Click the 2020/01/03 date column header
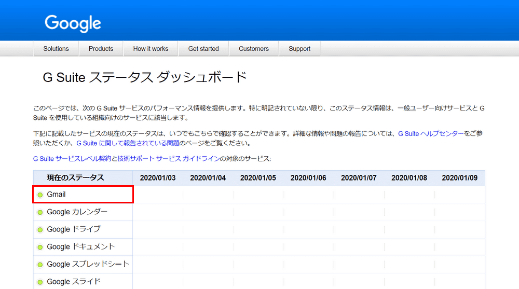The height and width of the screenshot is (289, 519). 158,178
